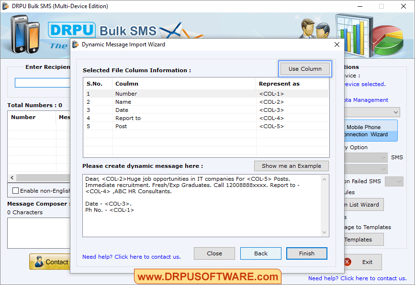Select the Date column row
This screenshot has width=415, height=285.
206,110
